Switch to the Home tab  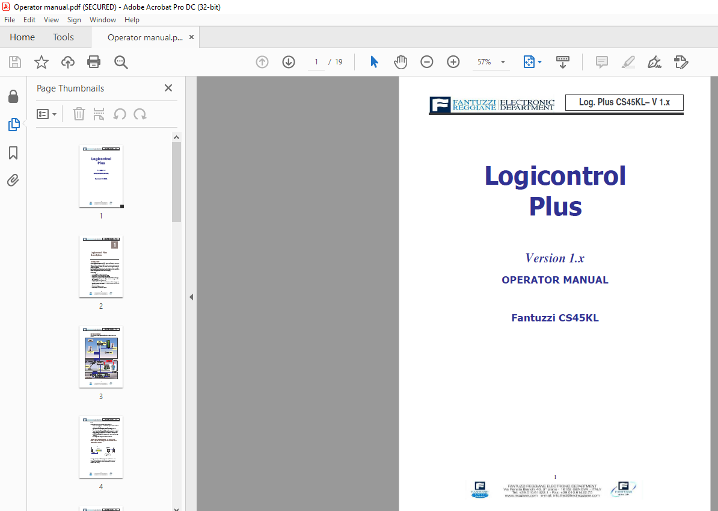click(22, 37)
